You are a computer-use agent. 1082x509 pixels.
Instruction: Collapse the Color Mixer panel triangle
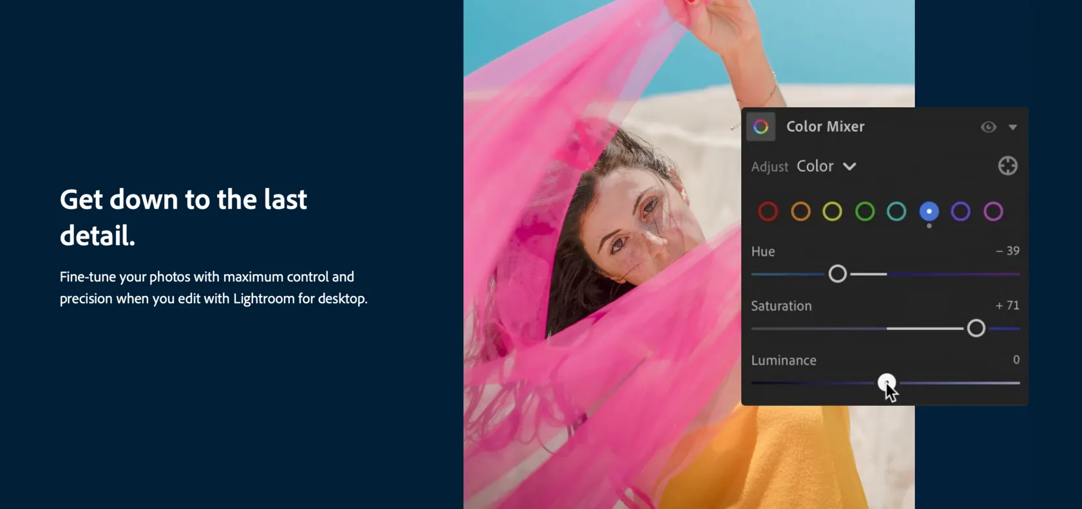(1012, 127)
